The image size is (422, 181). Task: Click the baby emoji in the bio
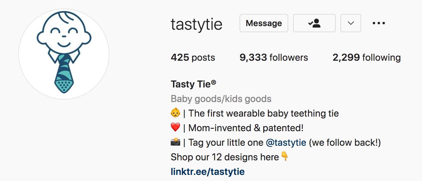(175, 113)
